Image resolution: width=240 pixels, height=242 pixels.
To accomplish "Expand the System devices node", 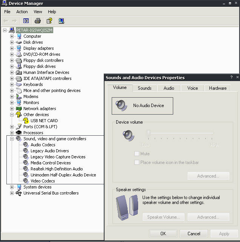I will click(x=12, y=187).
